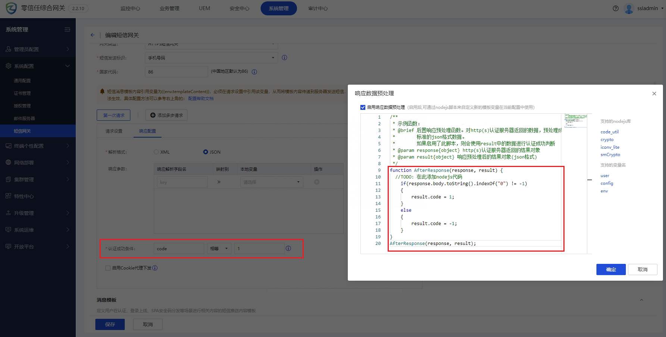Click the mapping arrow icon in 响应参数 row
The width and height of the screenshot is (666, 337).
tap(219, 182)
